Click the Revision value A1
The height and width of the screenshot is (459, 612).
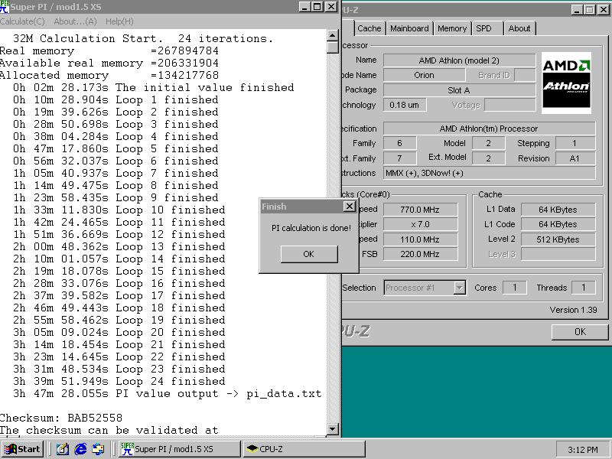[575, 158]
